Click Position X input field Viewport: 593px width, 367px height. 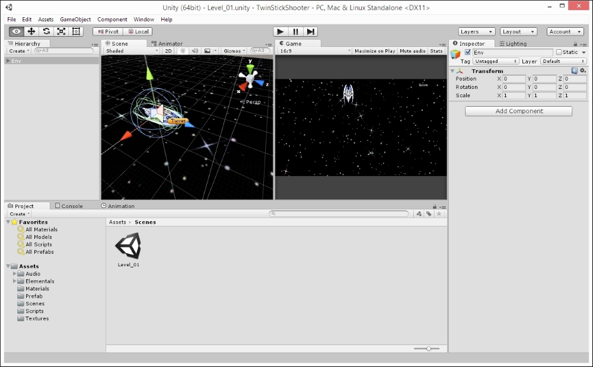[514, 79]
